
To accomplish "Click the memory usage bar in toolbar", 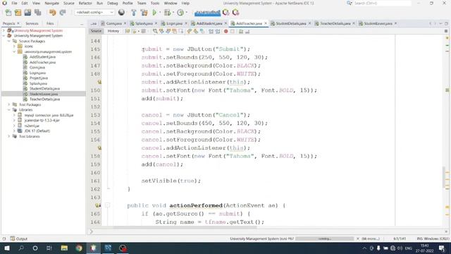I will 207,13.
